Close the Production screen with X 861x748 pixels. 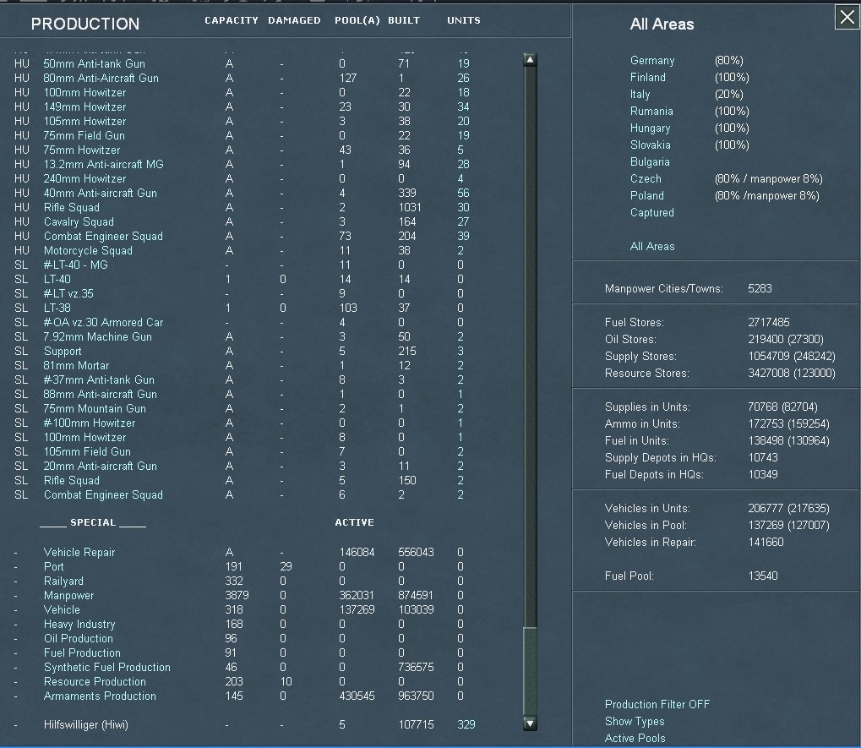847,17
